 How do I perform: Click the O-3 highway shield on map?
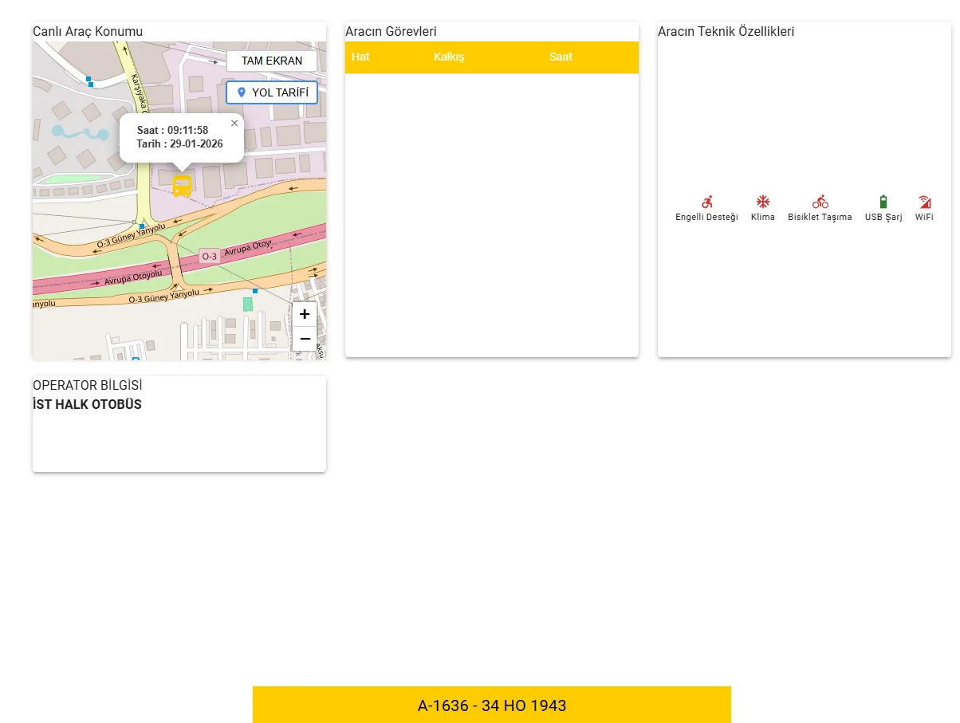[x=209, y=256]
